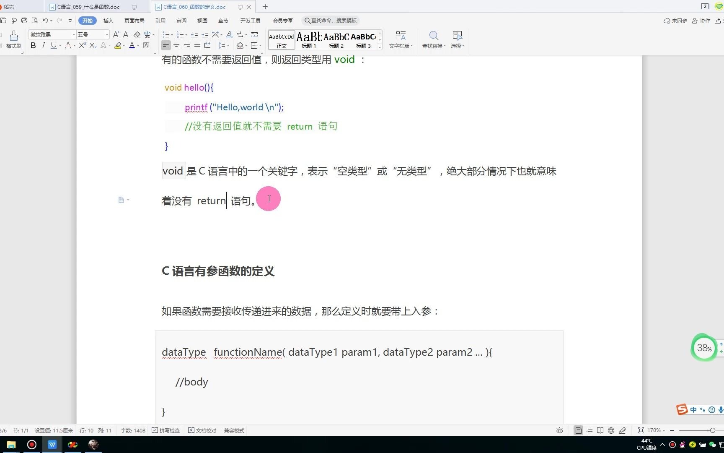
Task: Right-align the paragraph
Action: coord(187,45)
